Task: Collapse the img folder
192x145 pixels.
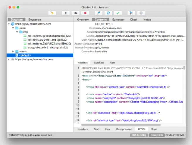Action: point(17,32)
